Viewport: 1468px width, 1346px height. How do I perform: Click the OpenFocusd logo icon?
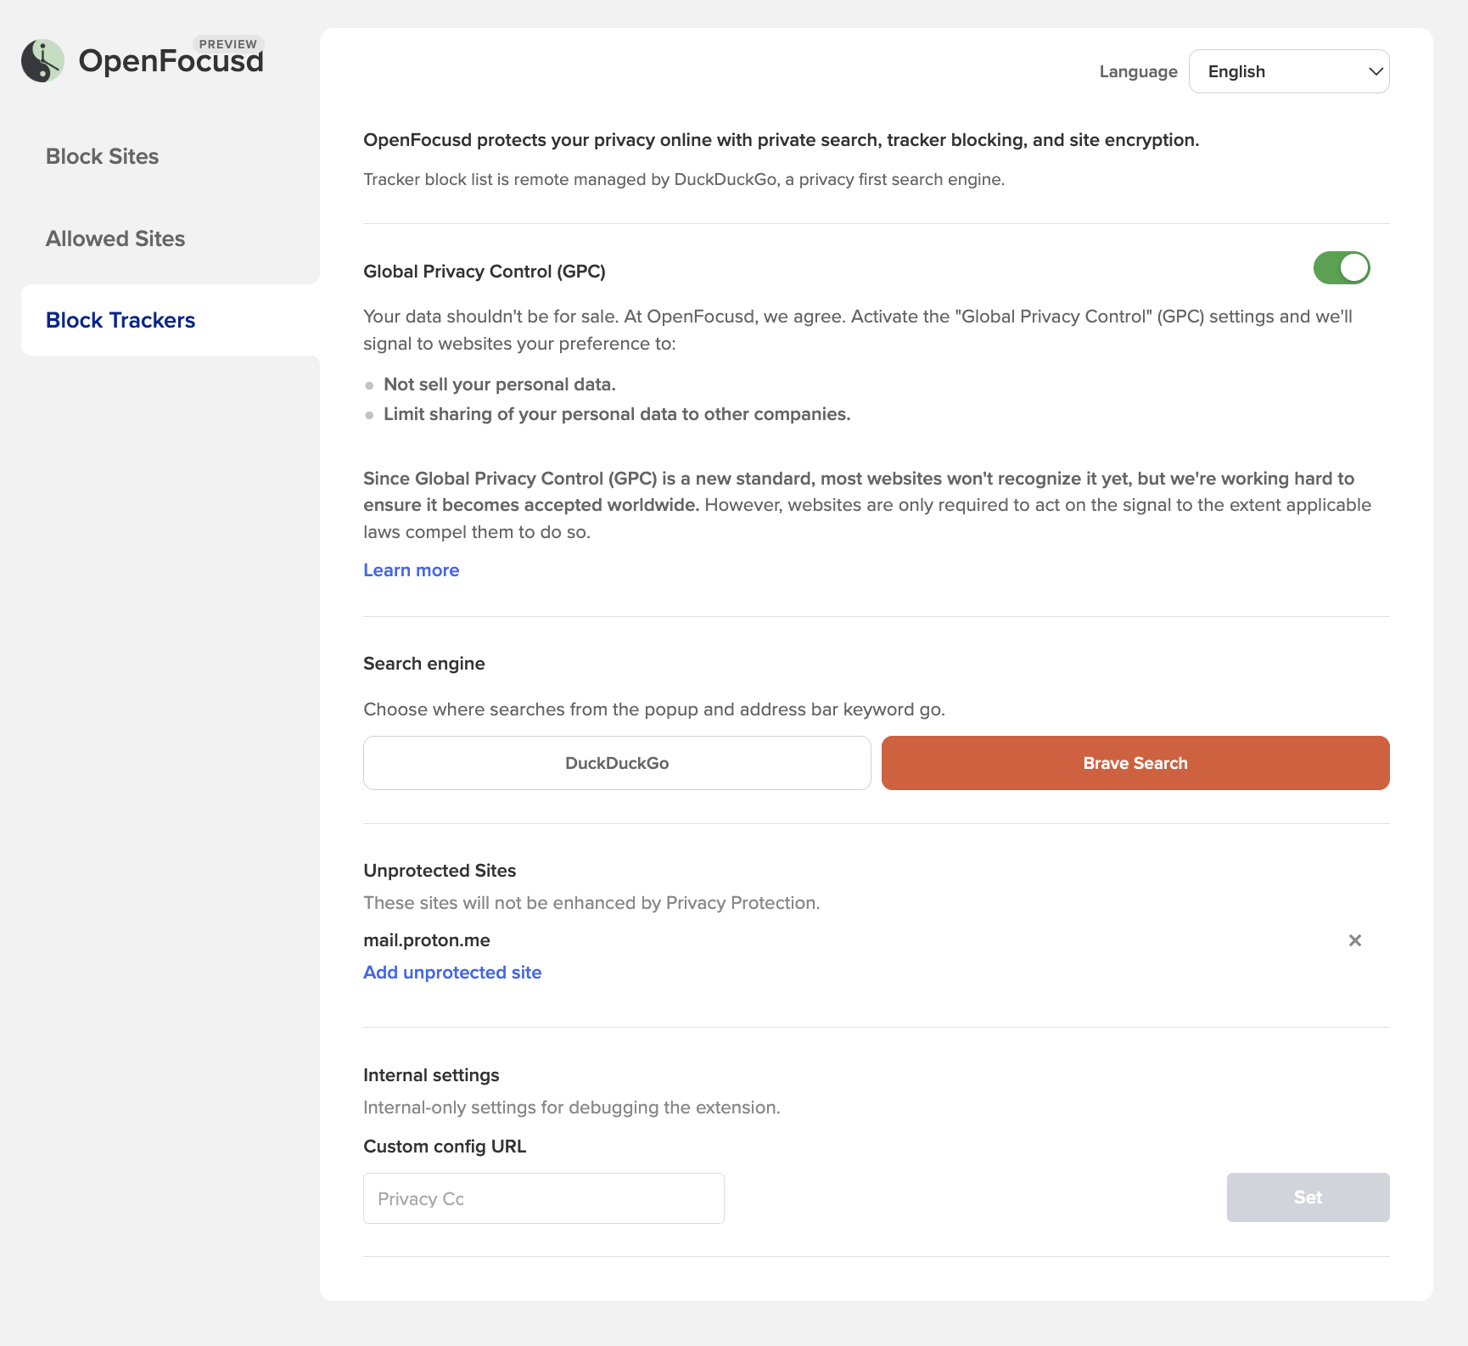(x=42, y=60)
